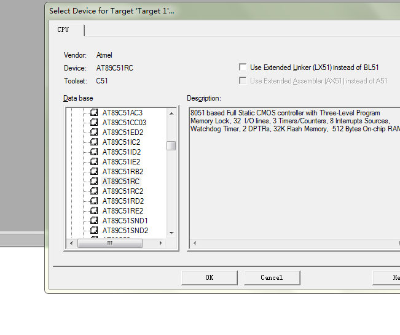The image size is (400, 335).
Task: Click the chip icon beside AT89C51SND2
Action: click(94, 230)
